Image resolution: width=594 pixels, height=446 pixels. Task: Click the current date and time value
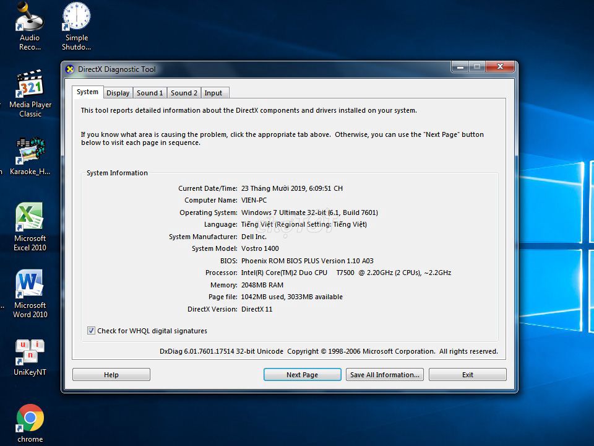click(291, 188)
